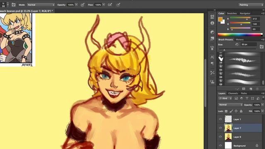The image size is (265, 149).
Task: Reset brush to original size icon
Action: (x=237, y=44)
